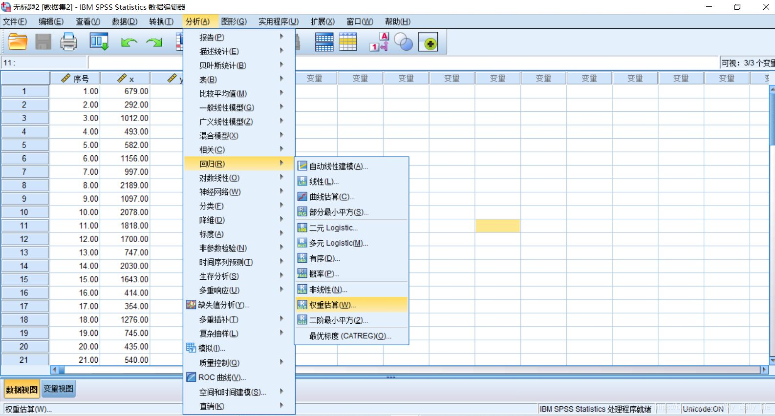Click the x variable column header
Image resolution: width=775 pixels, height=416 pixels.
(x=125, y=79)
